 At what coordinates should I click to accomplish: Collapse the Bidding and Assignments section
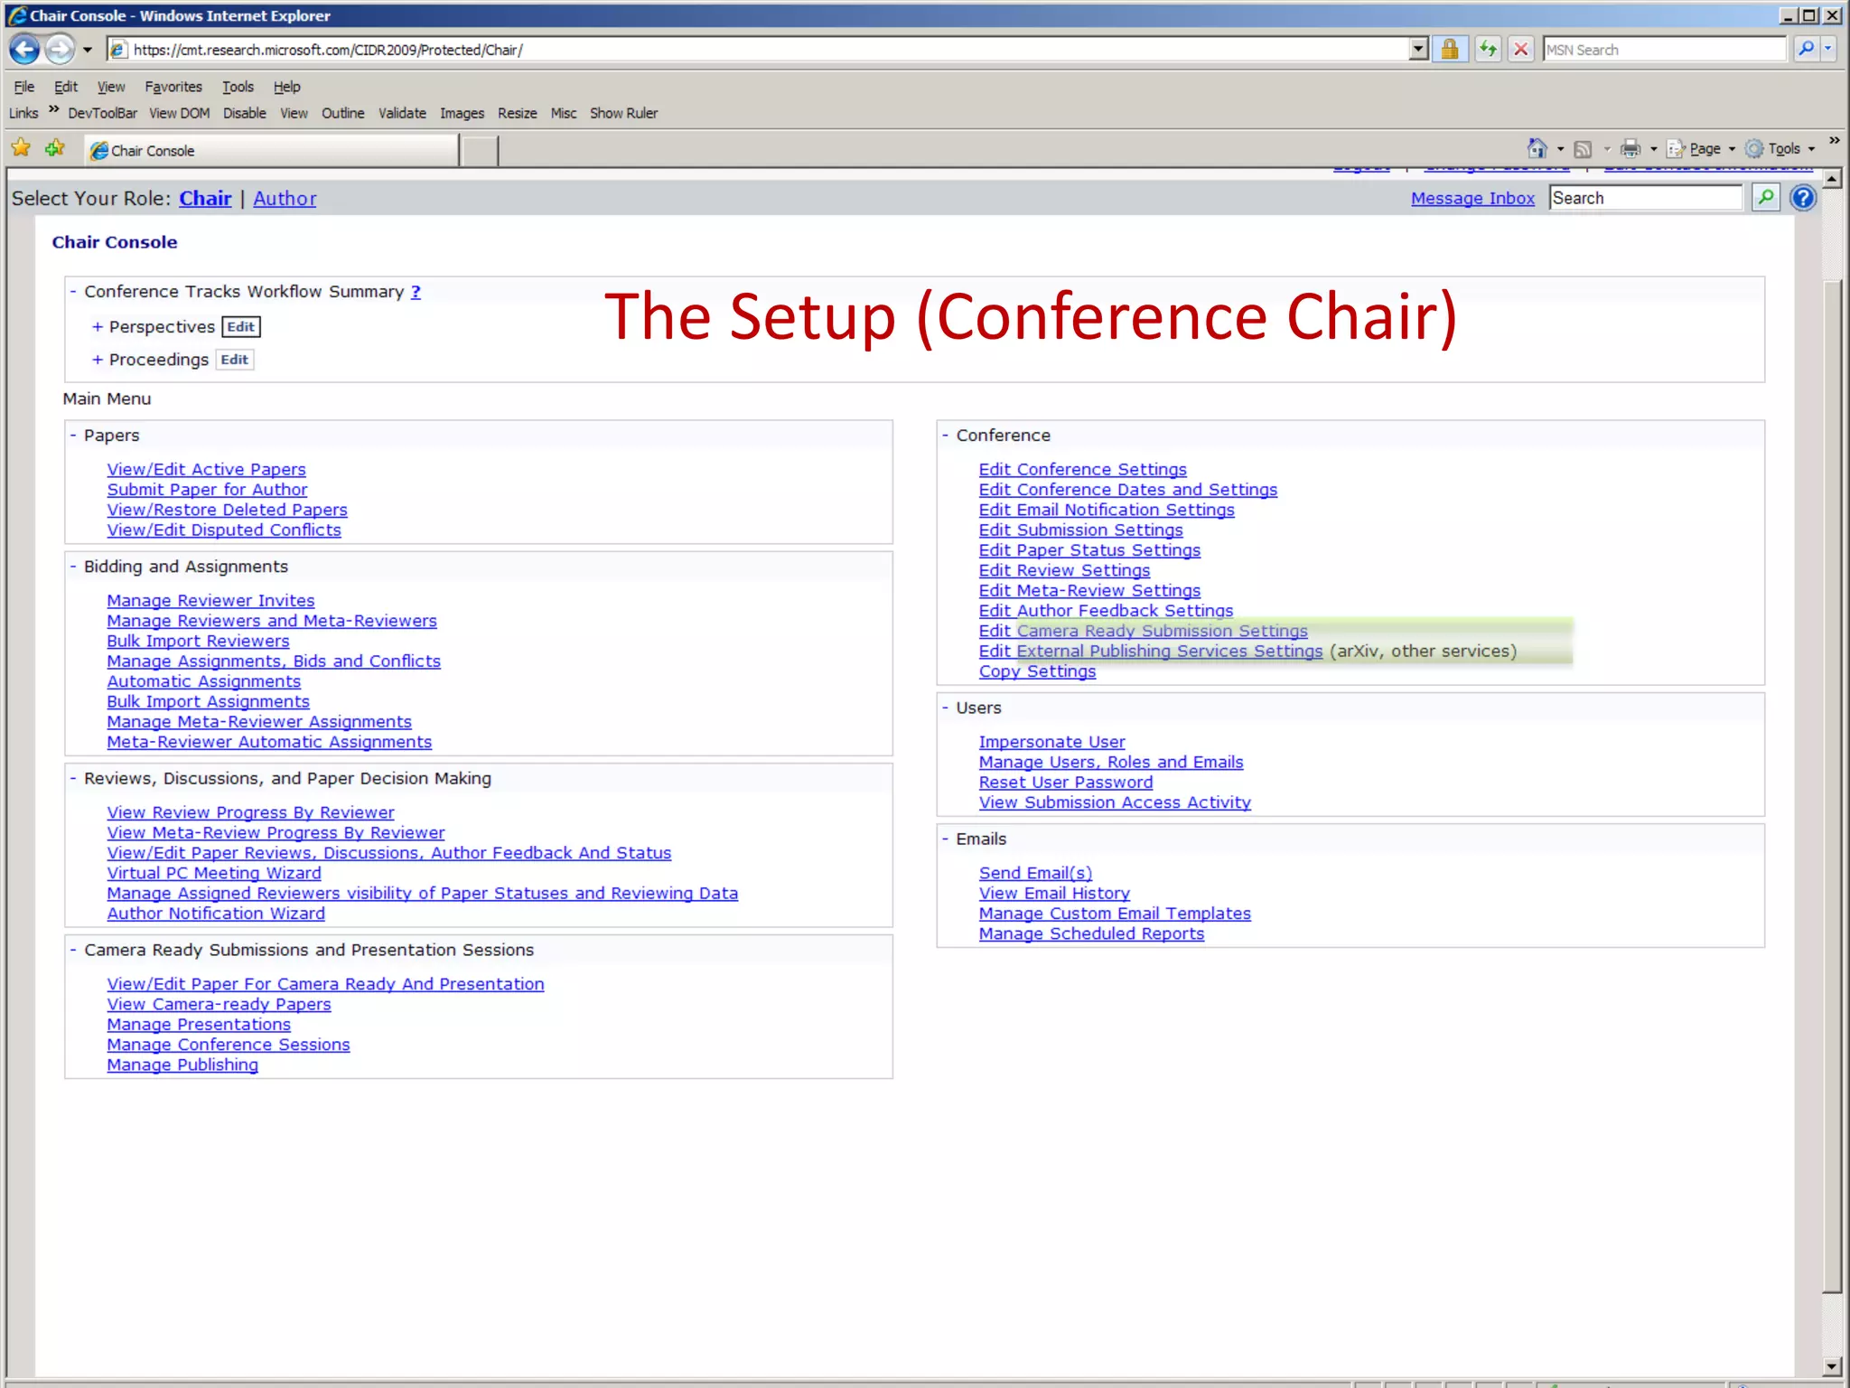pos(73,567)
